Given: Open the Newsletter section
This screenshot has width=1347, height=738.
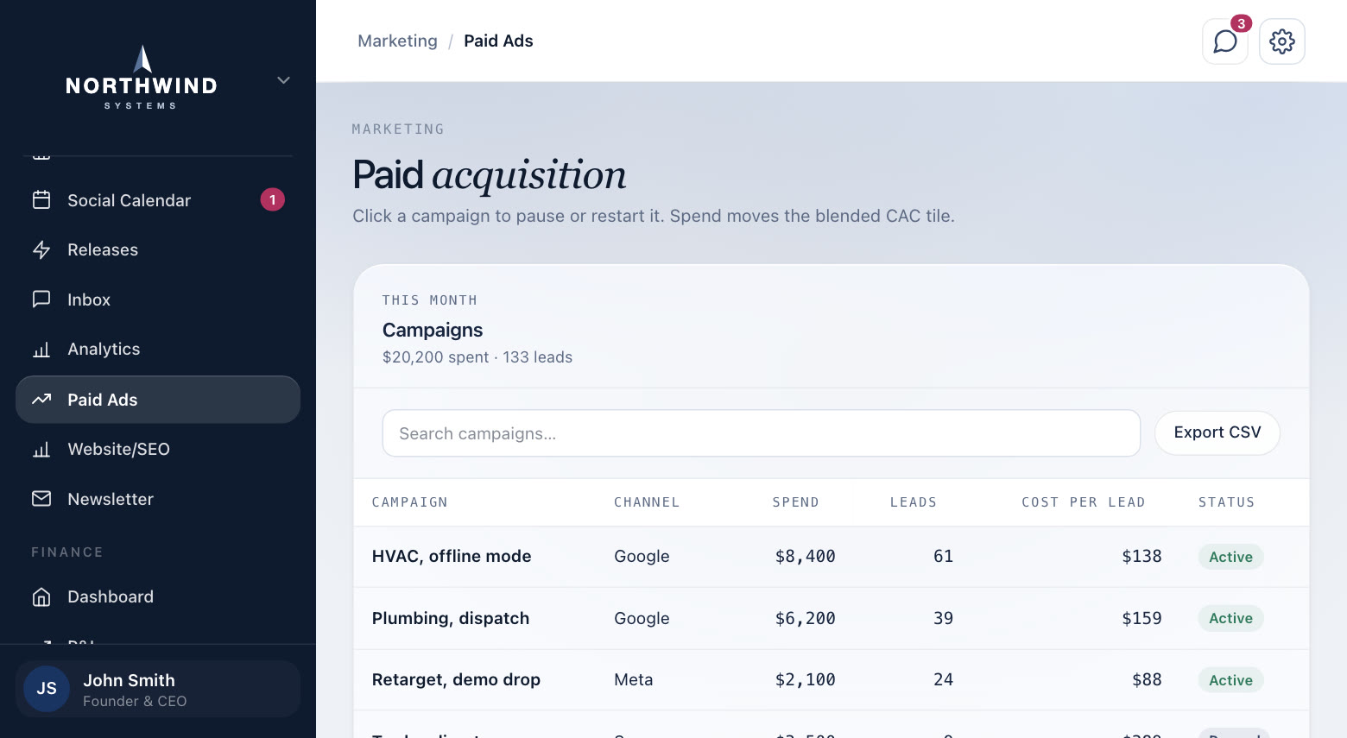Looking at the screenshot, I should pyautogui.click(x=158, y=499).
